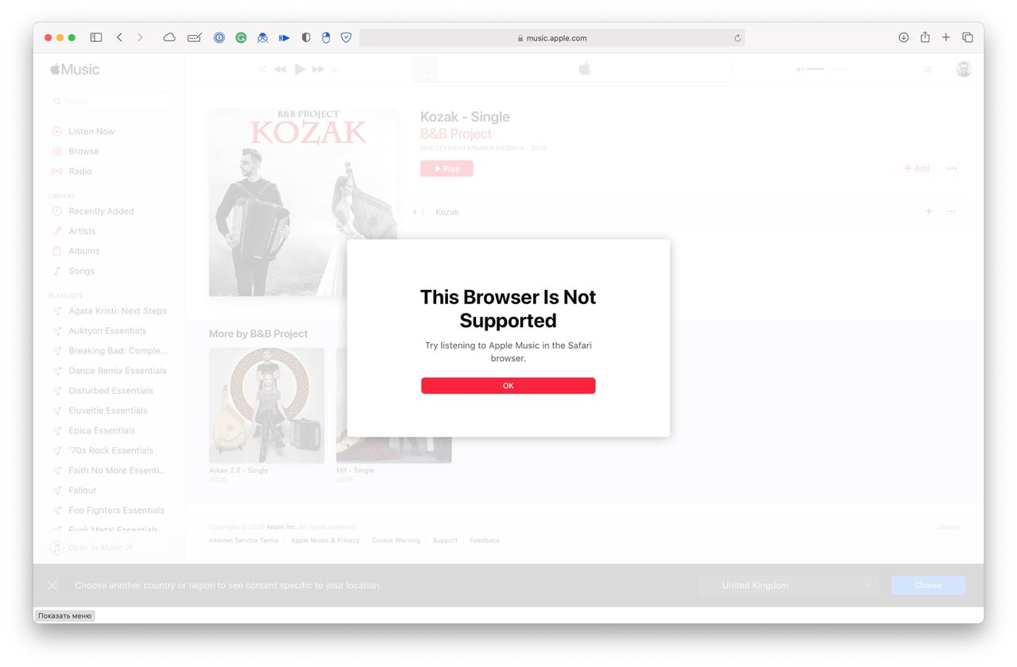Toggle shuffle in the player controls
The image size is (1017, 667).
coord(262,69)
